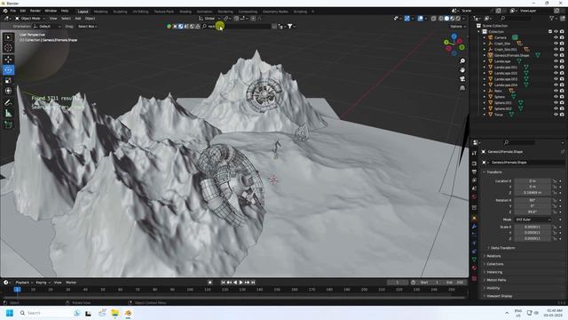Hide the Torus object eye icon
Image resolution: width=568 pixels, height=320 pixels.
click(556, 115)
